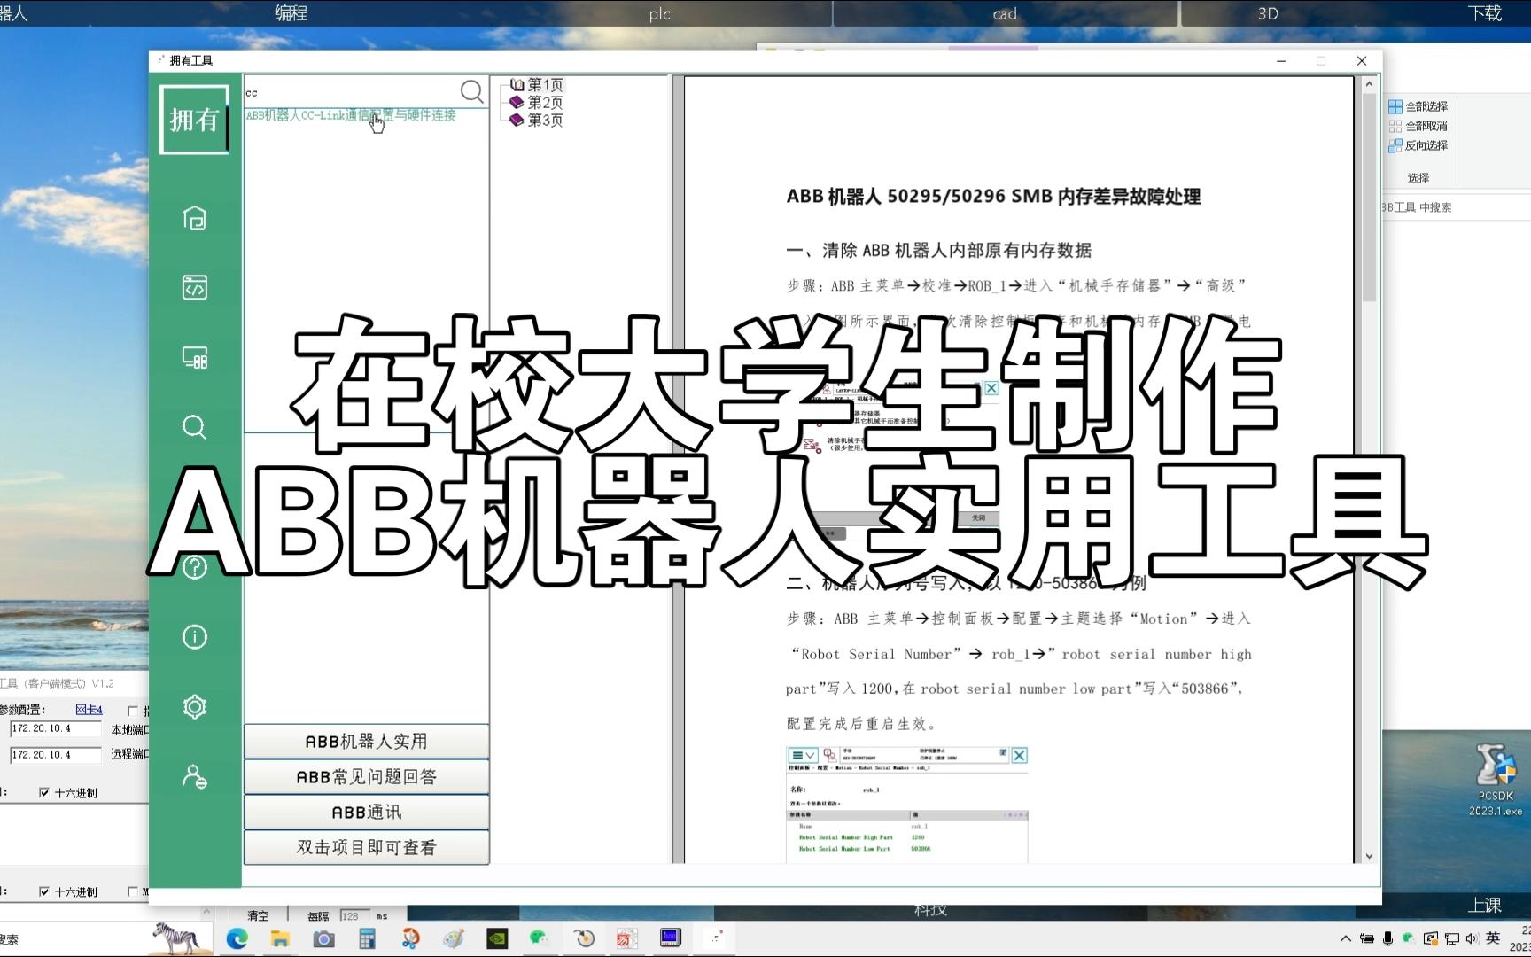Screen dimensions: 1531x957
Task: Click first 172.20.10.4 IP field
Action: click(55, 728)
